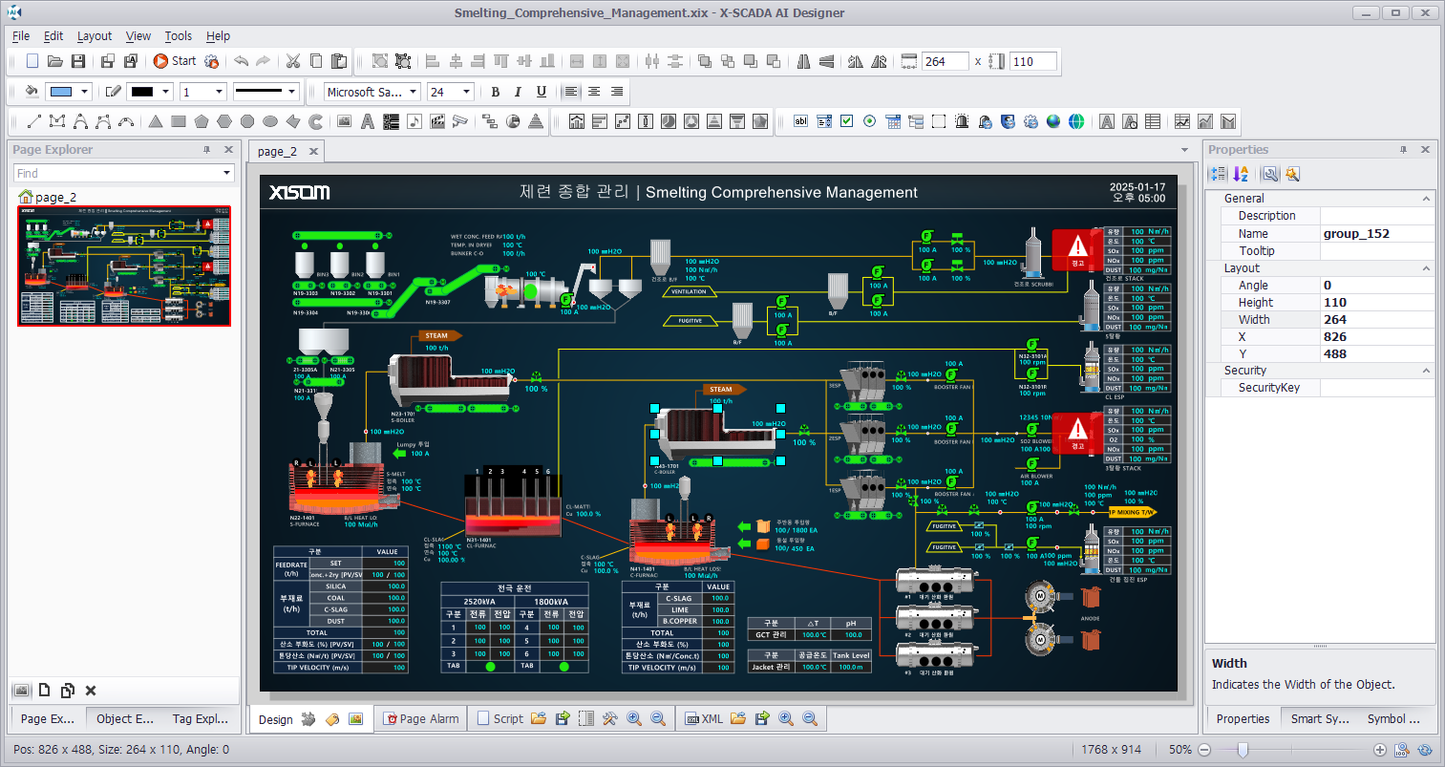
Task: Open the Tools menu
Action: point(179,35)
